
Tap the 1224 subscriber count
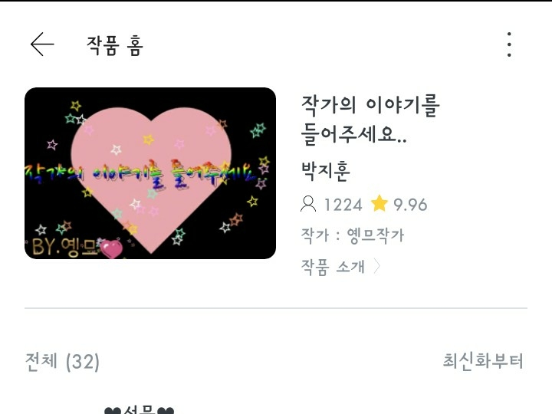pyautogui.click(x=343, y=205)
